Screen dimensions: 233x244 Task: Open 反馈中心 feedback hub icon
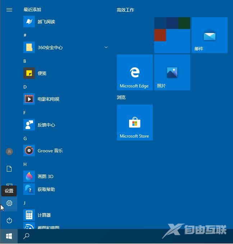[x=29, y=125]
